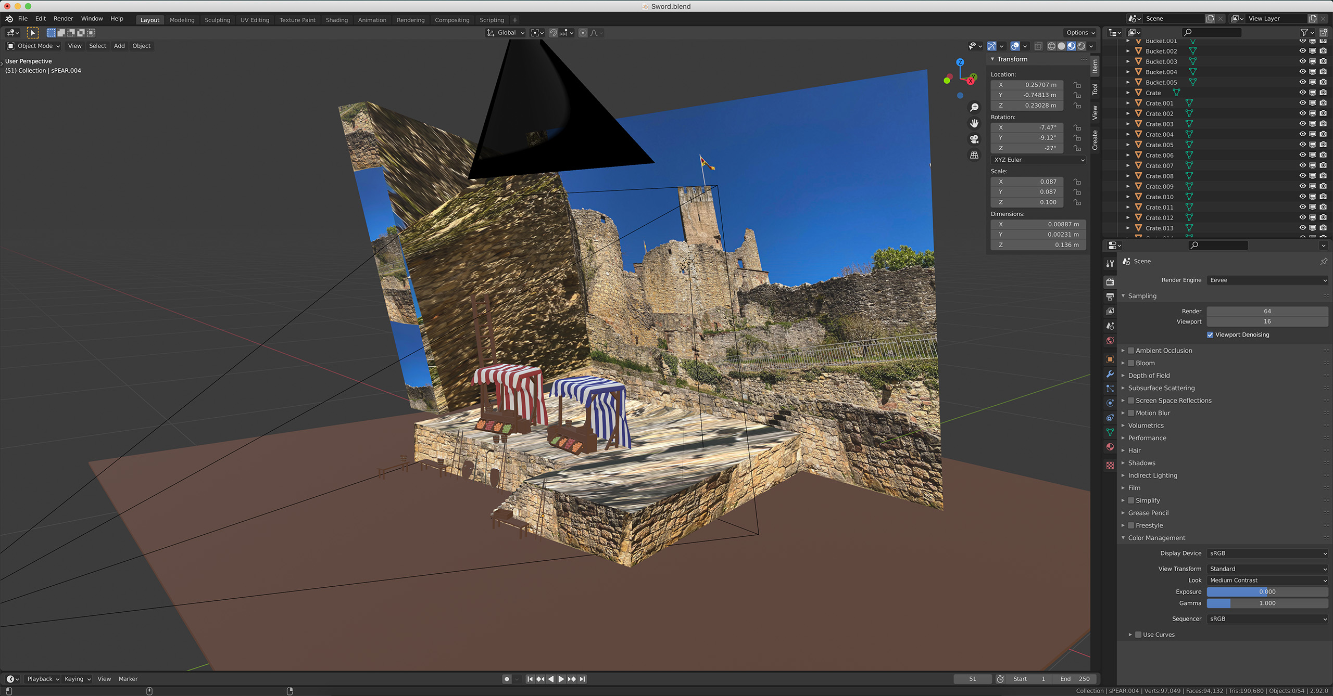Lock the Location X value

pyautogui.click(x=1077, y=85)
